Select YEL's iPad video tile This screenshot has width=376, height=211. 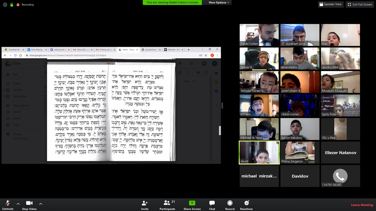(340, 129)
